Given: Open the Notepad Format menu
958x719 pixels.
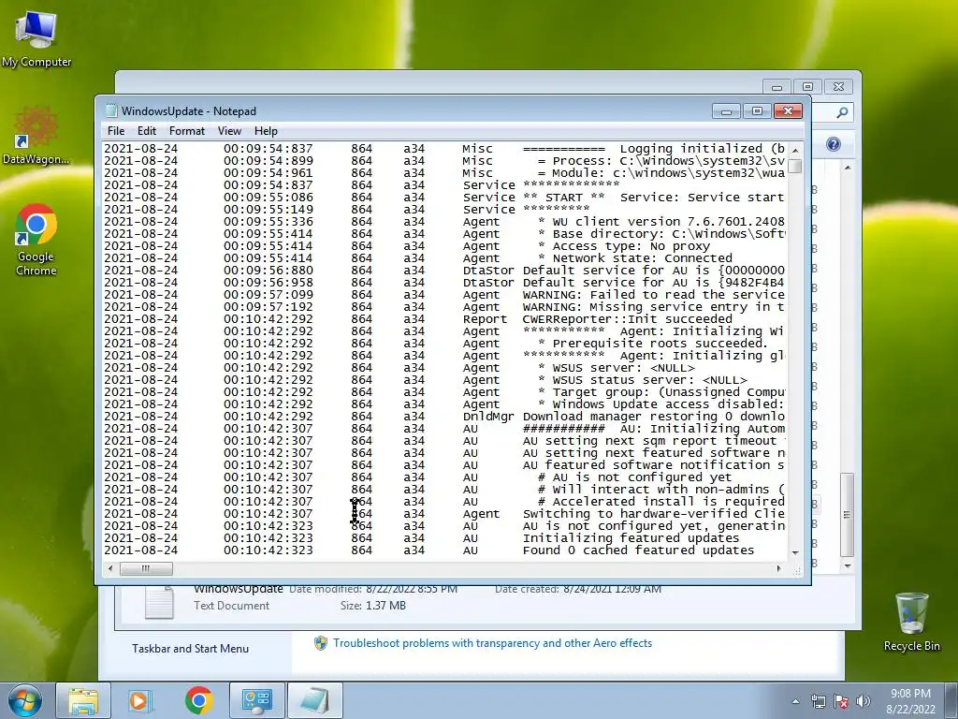Looking at the screenshot, I should [187, 131].
